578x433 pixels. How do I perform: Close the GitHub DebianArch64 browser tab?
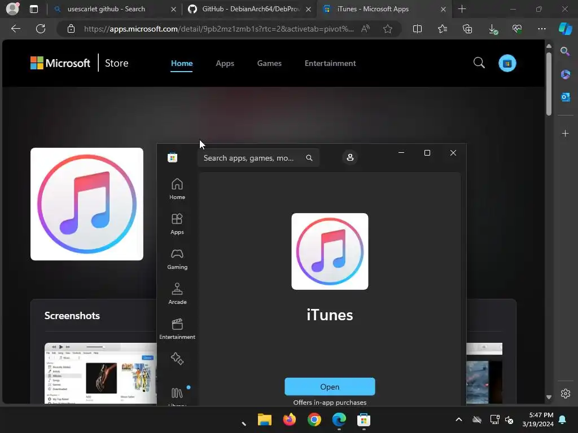point(308,10)
